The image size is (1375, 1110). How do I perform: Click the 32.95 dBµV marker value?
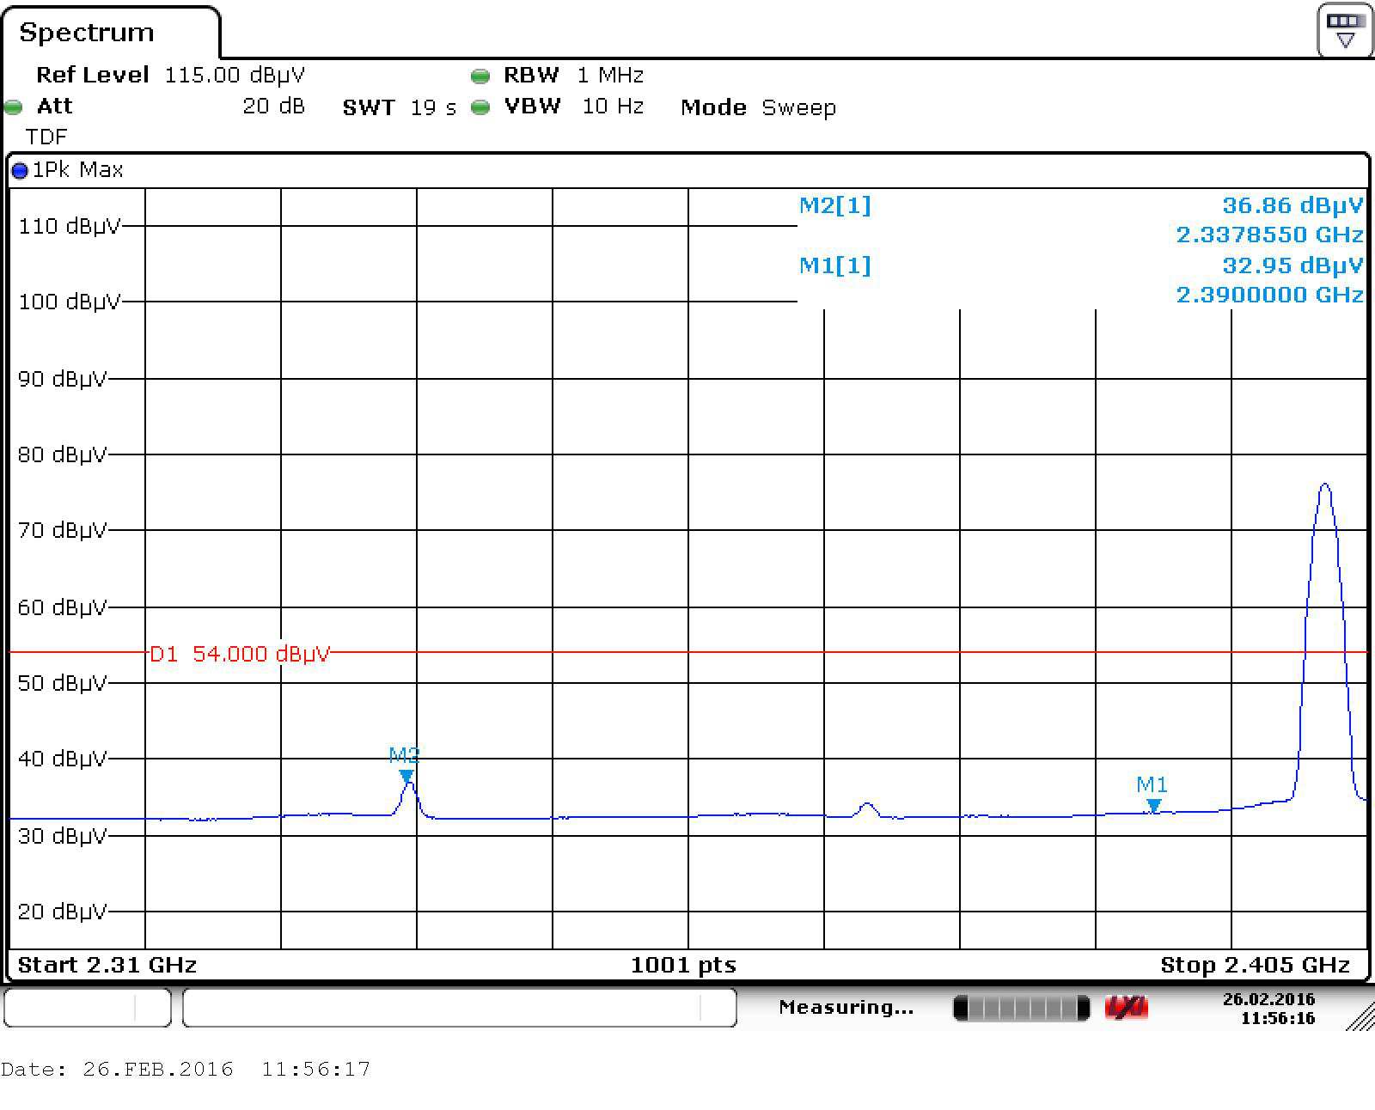pos(1292,265)
